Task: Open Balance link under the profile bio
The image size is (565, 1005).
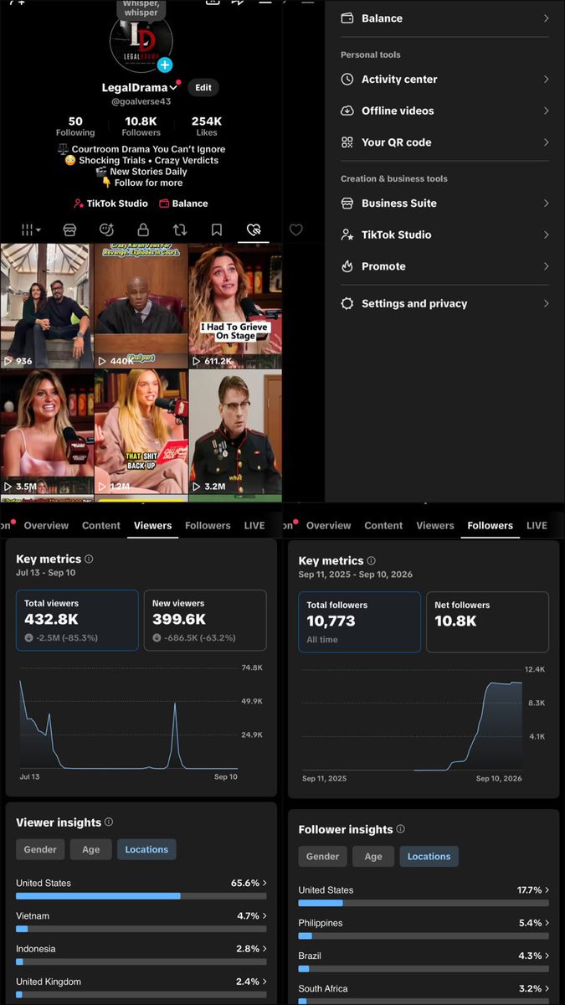Action: (x=183, y=204)
